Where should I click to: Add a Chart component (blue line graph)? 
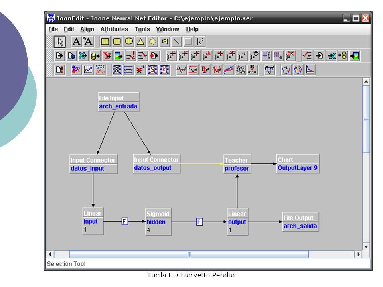point(88,70)
